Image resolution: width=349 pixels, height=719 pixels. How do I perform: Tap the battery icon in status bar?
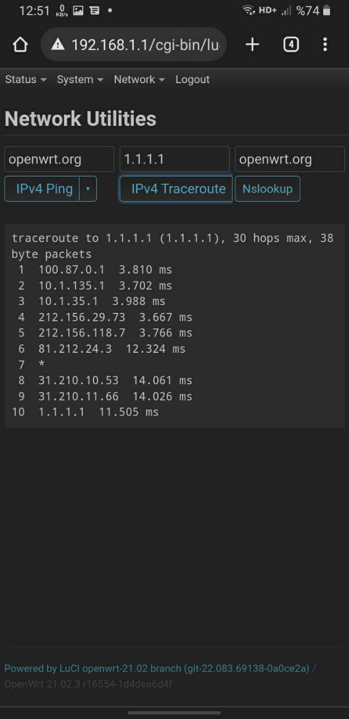tap(327, 11)
